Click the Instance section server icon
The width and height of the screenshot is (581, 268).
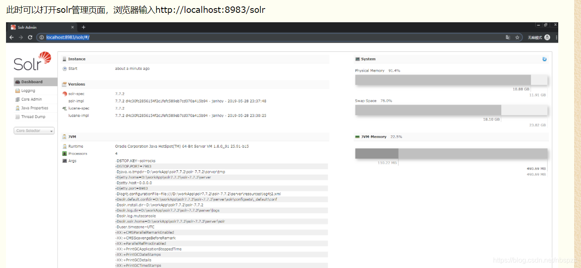(64, 59)
